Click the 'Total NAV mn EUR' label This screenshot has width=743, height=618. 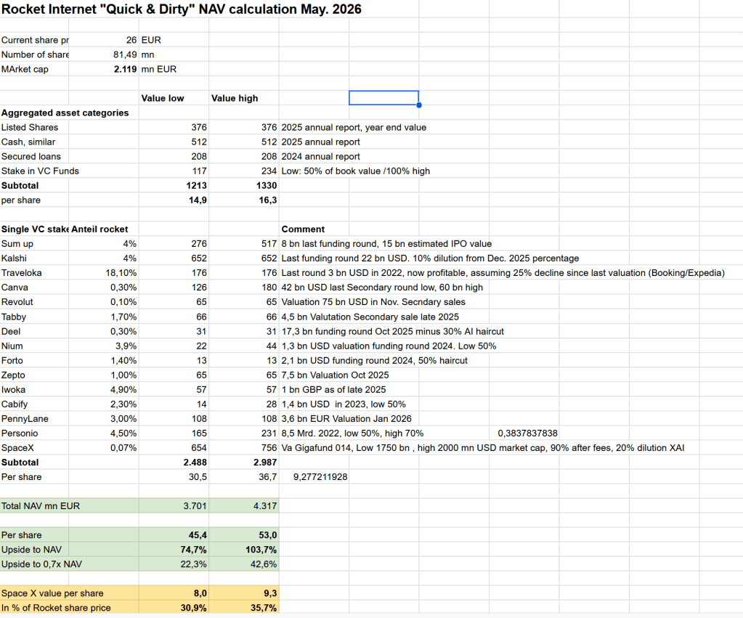click(x=40, y=506)
